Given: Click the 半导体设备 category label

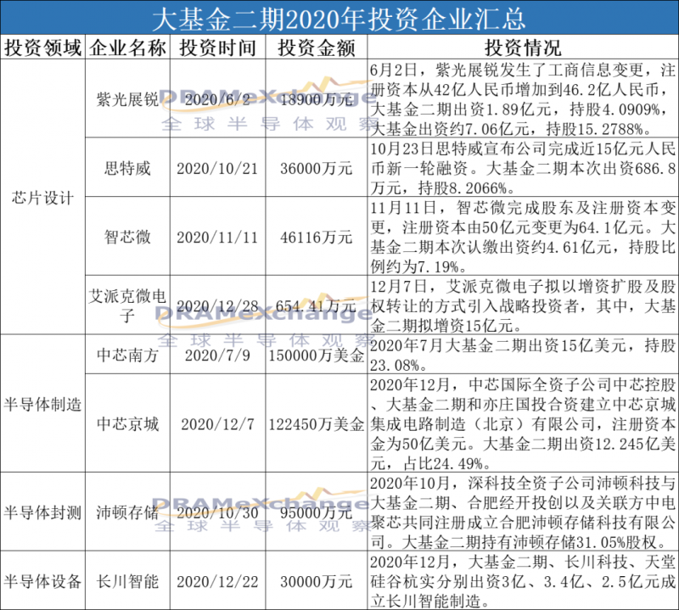Looking at the screenshot, I should [42, 581].
